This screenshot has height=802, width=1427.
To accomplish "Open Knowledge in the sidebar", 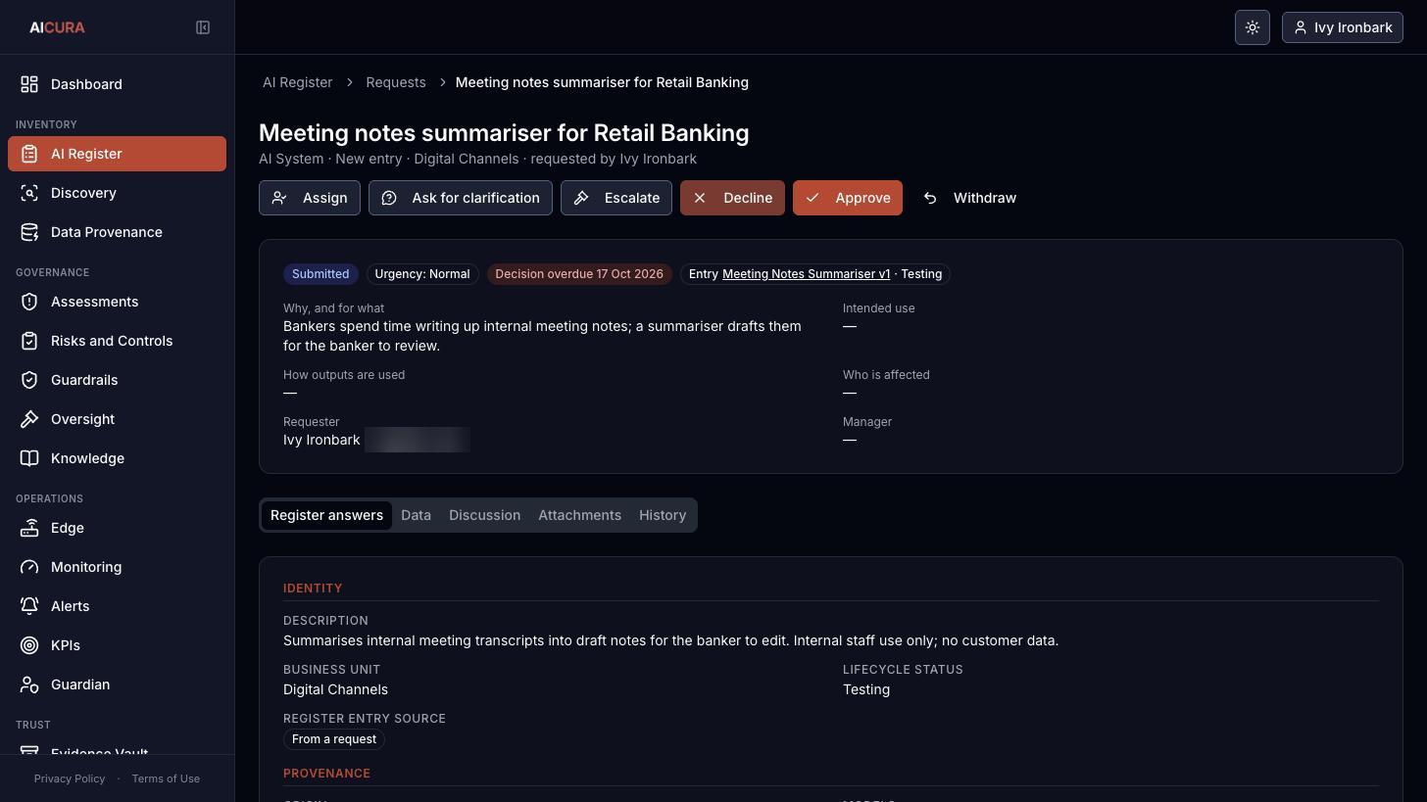I will click(117, 458).
